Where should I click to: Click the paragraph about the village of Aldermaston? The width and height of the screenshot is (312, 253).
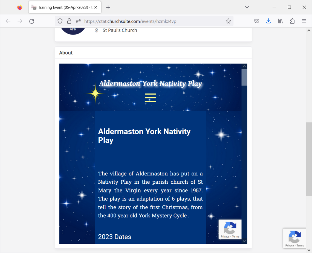(151, 195)
